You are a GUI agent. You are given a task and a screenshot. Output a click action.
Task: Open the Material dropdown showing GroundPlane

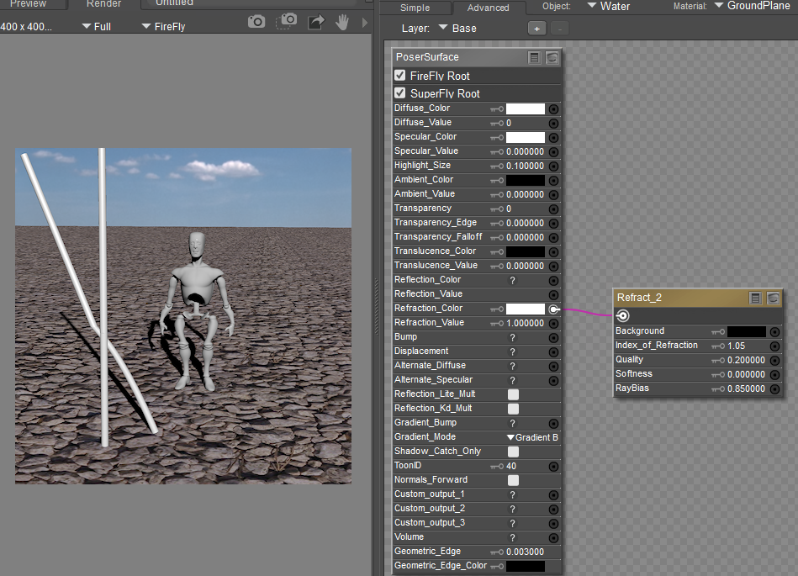click(x=752, y=6)
